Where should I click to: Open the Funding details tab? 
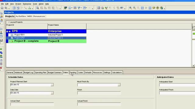point(73,73)
